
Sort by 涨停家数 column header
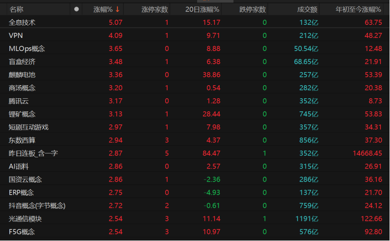tap(154, 9)
